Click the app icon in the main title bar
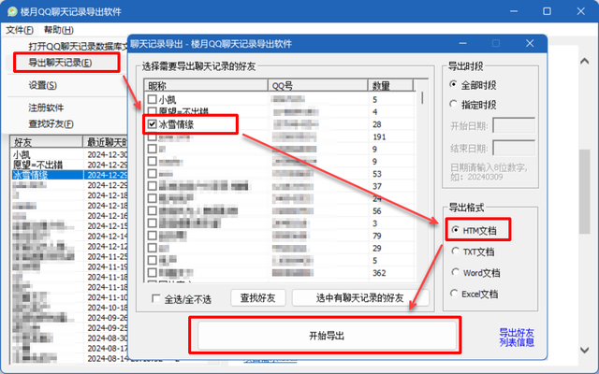 pos(12,11)
